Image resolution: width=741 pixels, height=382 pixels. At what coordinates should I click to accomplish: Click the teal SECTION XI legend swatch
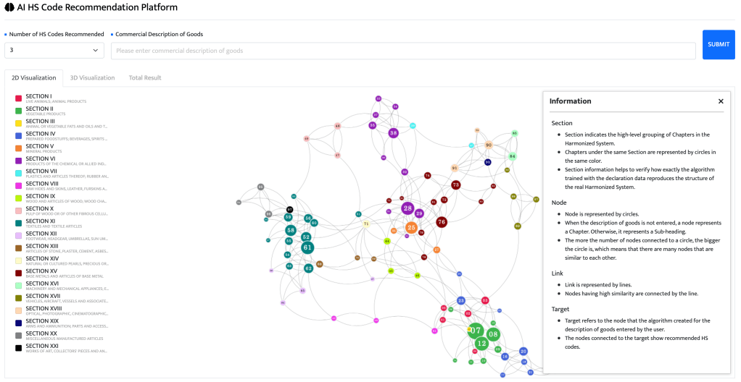18,224
